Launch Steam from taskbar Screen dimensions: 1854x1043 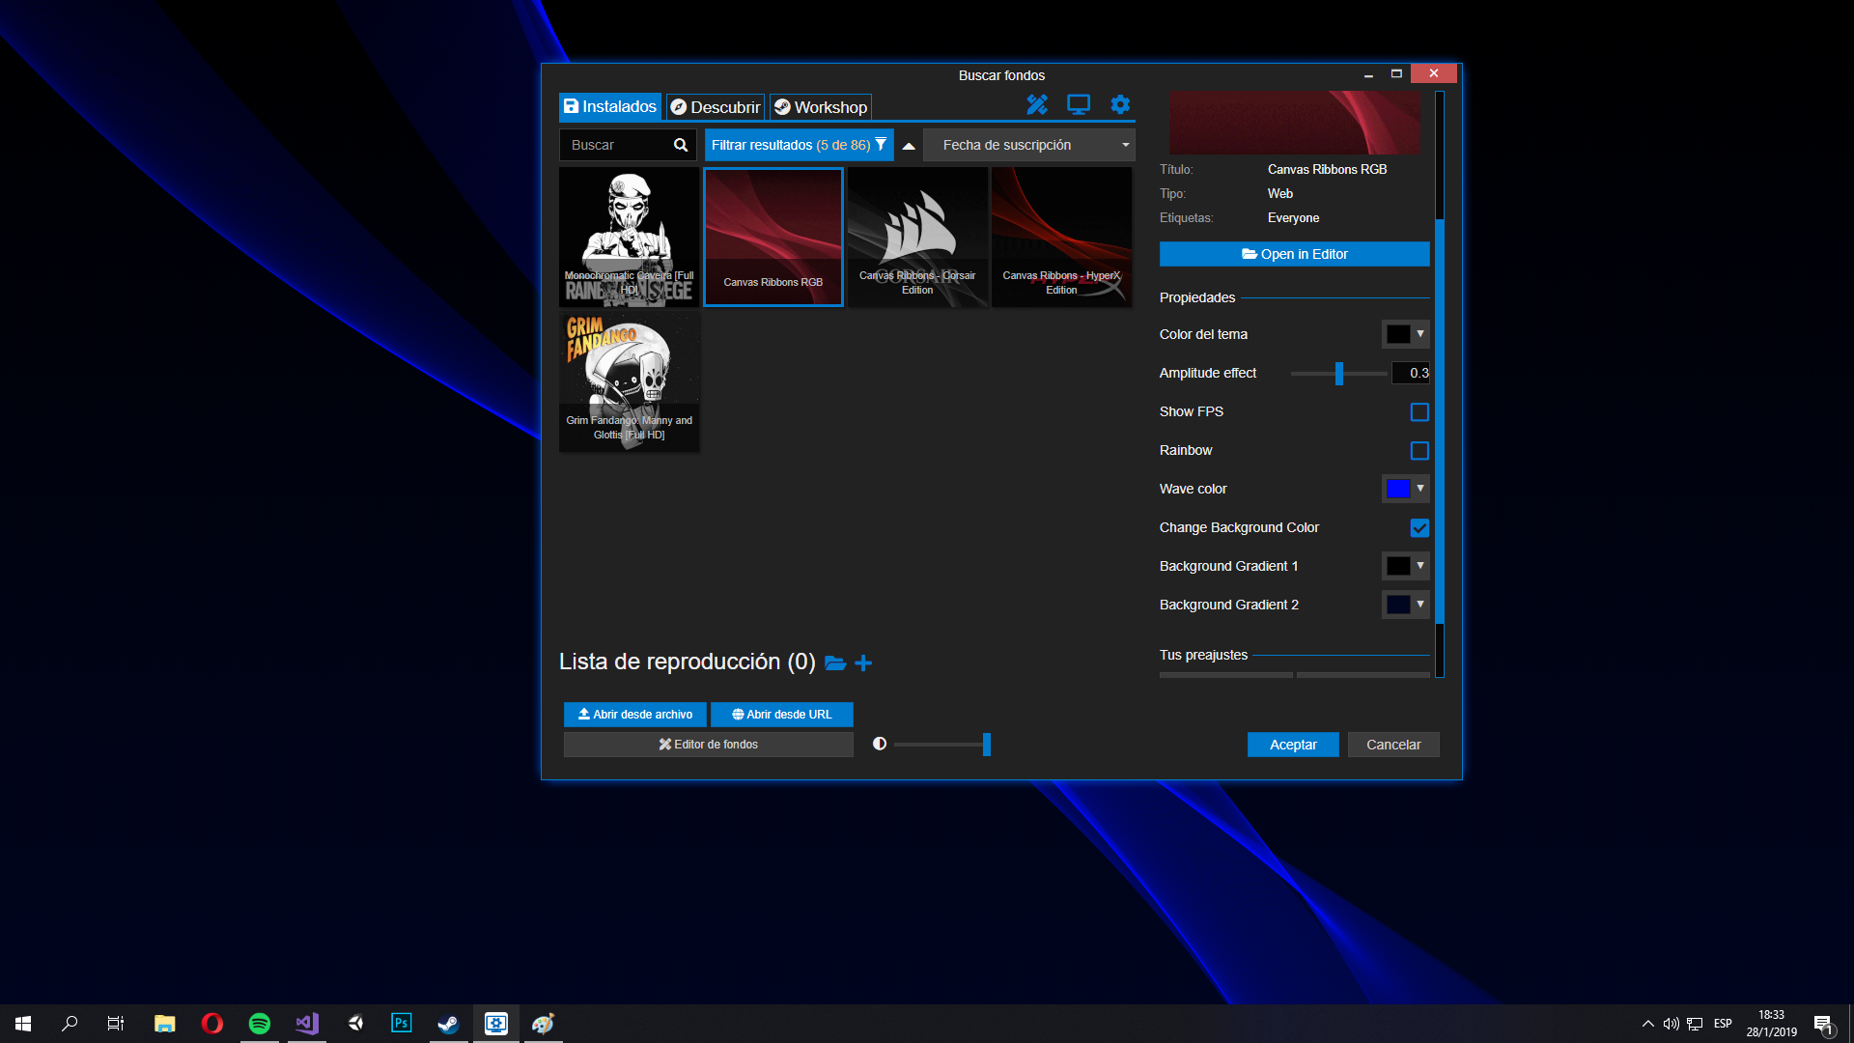coord(448,1024)
